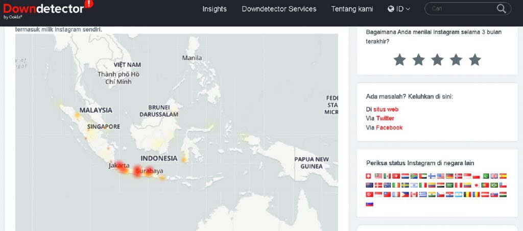Select the Russia flag
Viewport: 523px width, 231px height.
[370, 204]
